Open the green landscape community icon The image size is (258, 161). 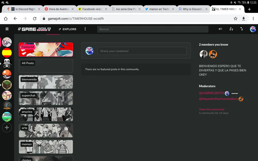tap(7, 117)
